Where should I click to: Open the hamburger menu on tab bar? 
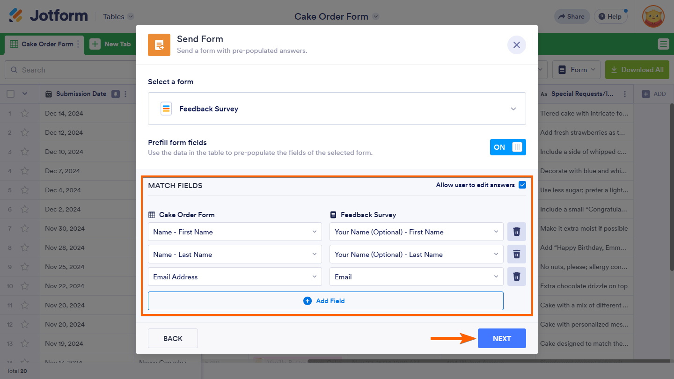coord(663,44)
